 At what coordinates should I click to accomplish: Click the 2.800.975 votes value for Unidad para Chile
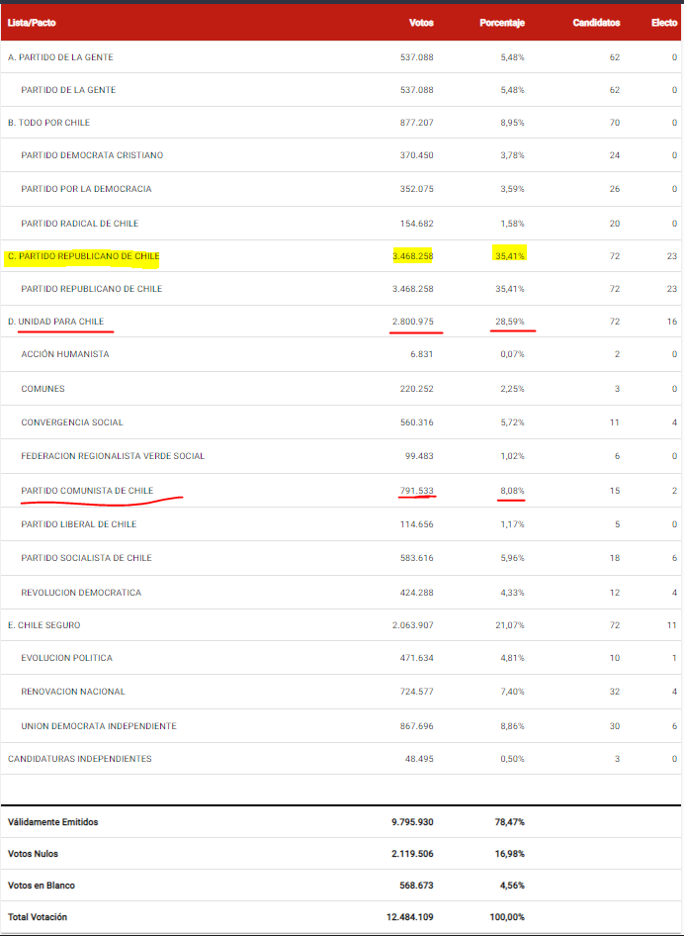[x=412, y=322]
